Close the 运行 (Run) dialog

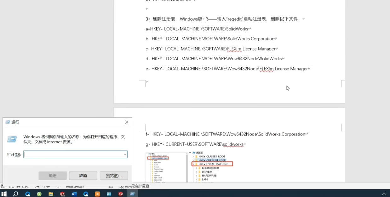(x=127, y=122)
